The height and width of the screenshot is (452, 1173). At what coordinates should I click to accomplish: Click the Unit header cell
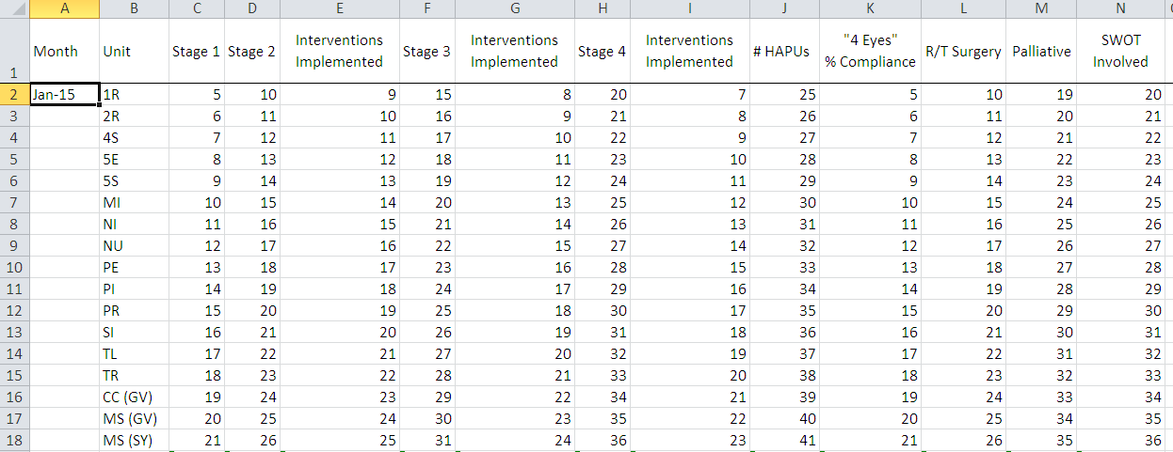[x=134, y=52]
